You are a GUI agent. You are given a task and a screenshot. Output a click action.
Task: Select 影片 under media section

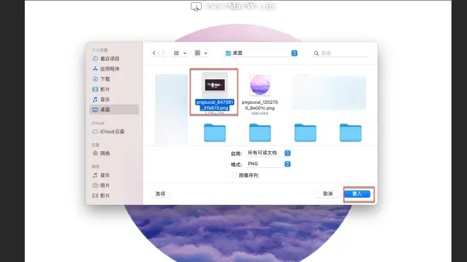pyautogui.click(x=114, y=196)
